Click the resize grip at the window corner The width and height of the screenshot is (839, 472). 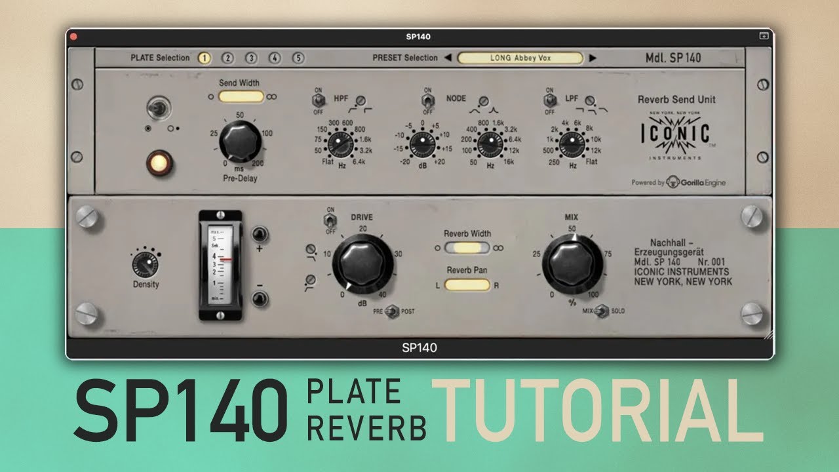point(768,334)
